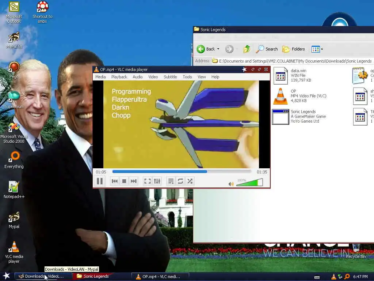Switch to OP.mp4 VLC taskbar button
Screen dimensions: 374x281
coord(160,277)
